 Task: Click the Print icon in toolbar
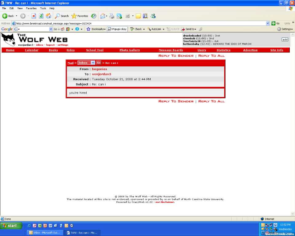click(x=112, y=16)
